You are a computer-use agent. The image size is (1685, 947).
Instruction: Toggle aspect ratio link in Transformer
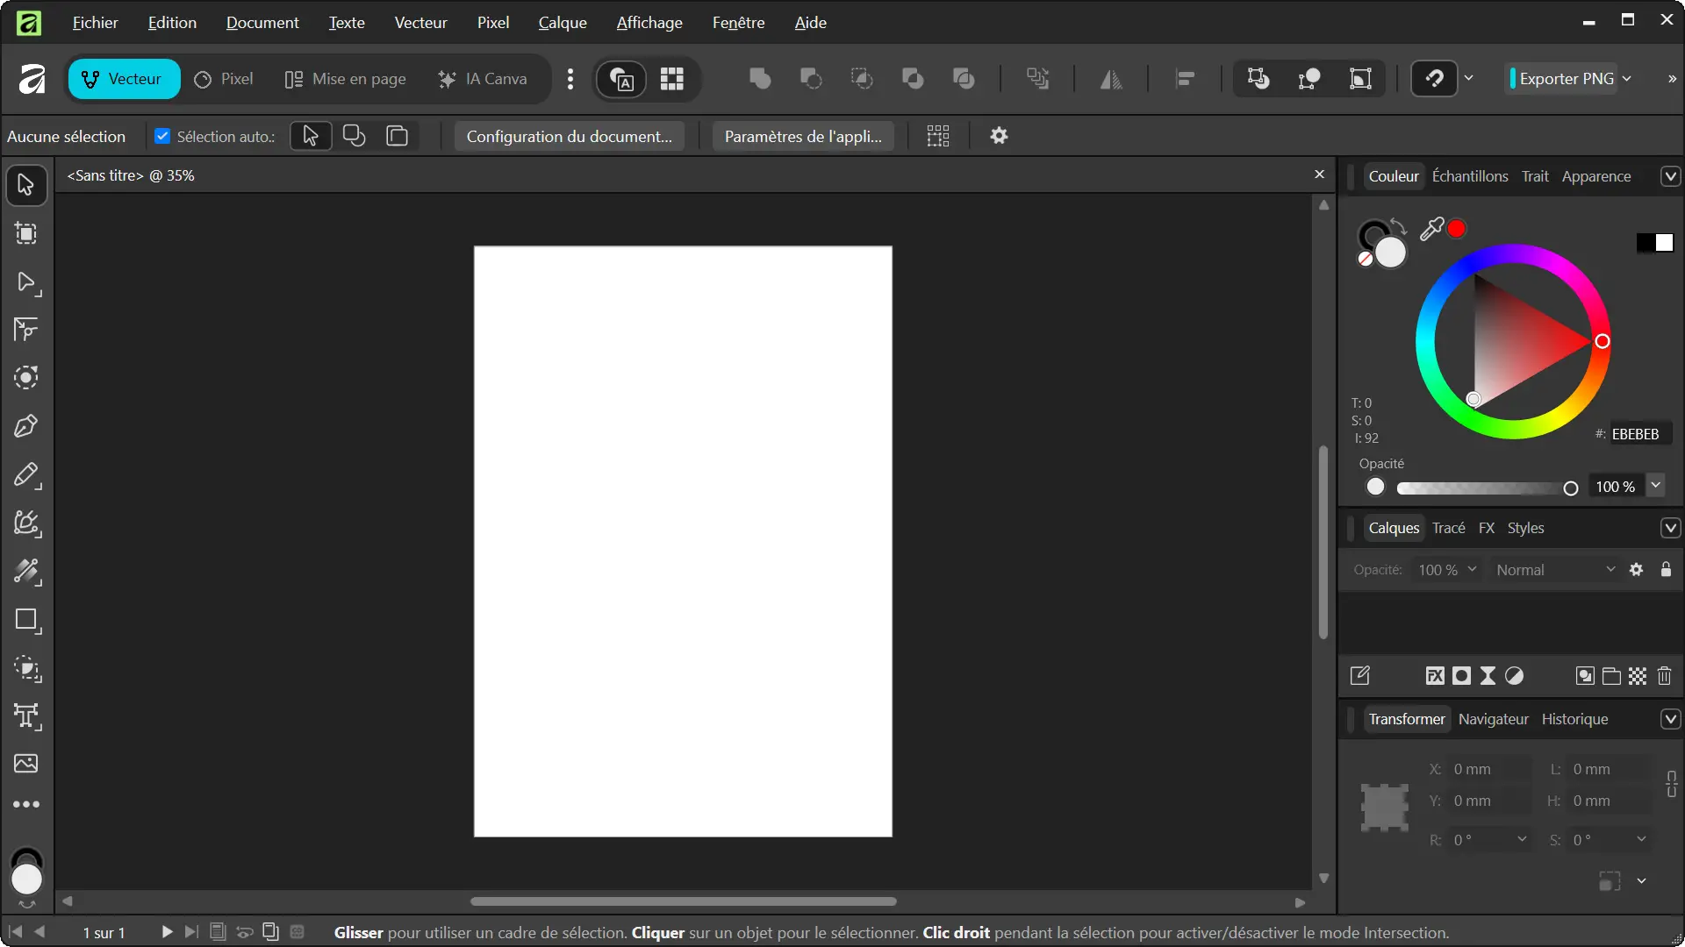pyautogui.click(x=1672, y=784)
